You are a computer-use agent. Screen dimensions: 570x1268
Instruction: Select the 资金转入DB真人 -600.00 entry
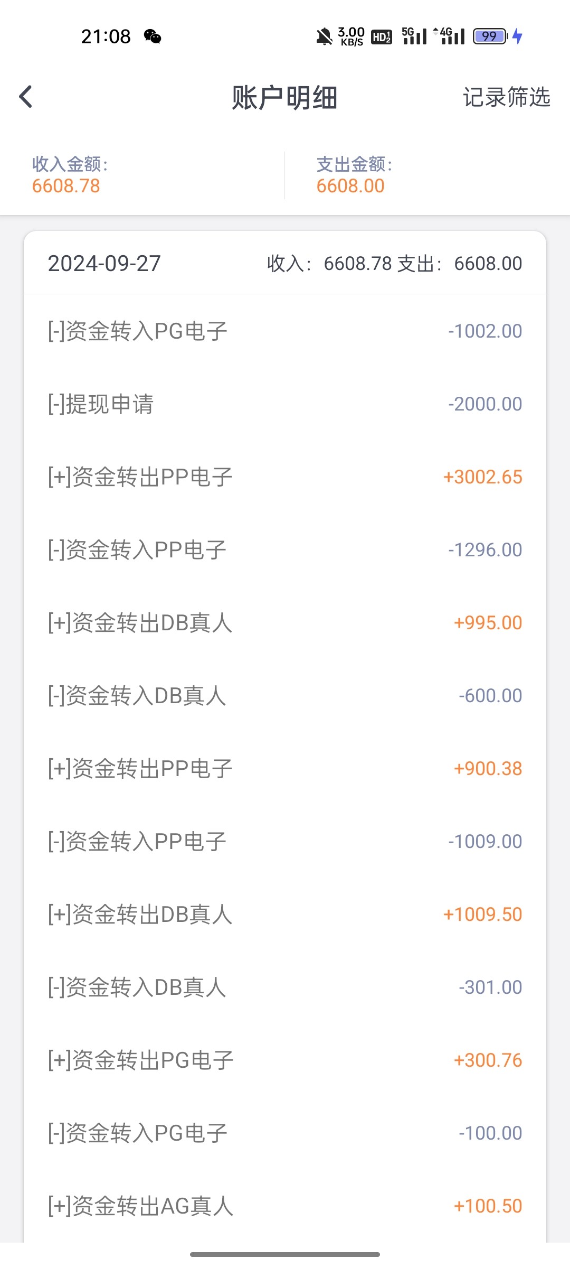pyautogui.click(x=285, y=696)
